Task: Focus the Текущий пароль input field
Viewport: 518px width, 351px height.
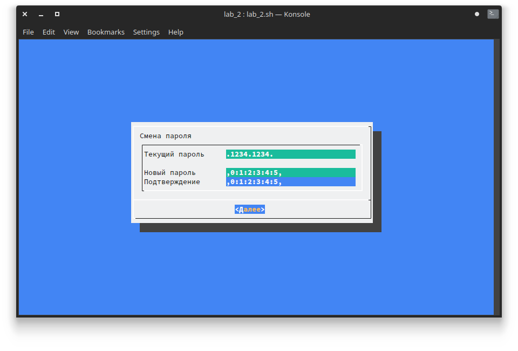Action: (x=291, y=154)
